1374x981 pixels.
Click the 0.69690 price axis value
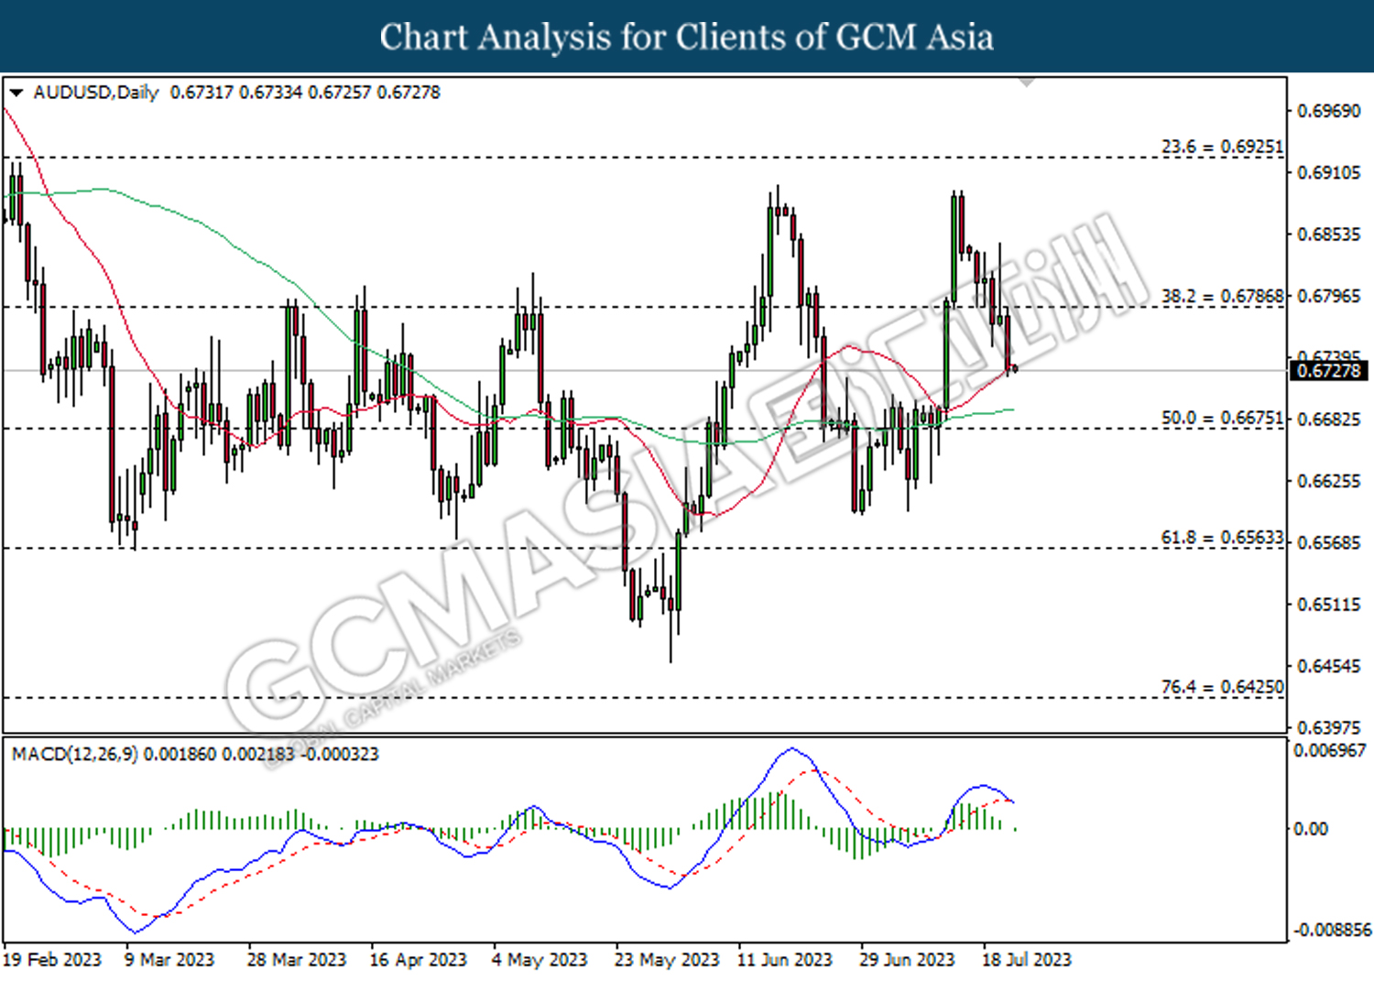point(1329,111)
